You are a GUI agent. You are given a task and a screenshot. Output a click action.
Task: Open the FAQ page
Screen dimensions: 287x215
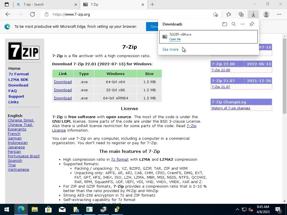pyautogui.click(x=12, y=91)
